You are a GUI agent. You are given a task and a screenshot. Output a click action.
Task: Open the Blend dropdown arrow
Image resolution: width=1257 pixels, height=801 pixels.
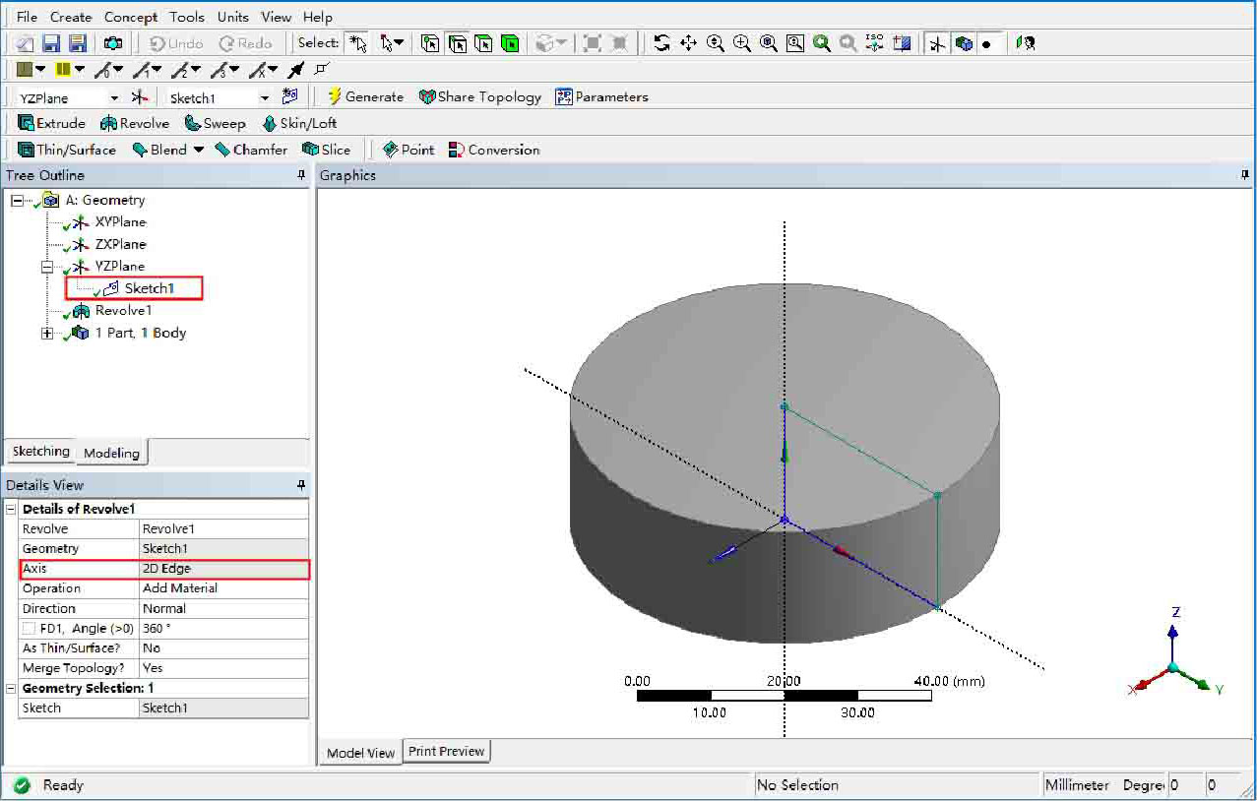tap(198, 151)
